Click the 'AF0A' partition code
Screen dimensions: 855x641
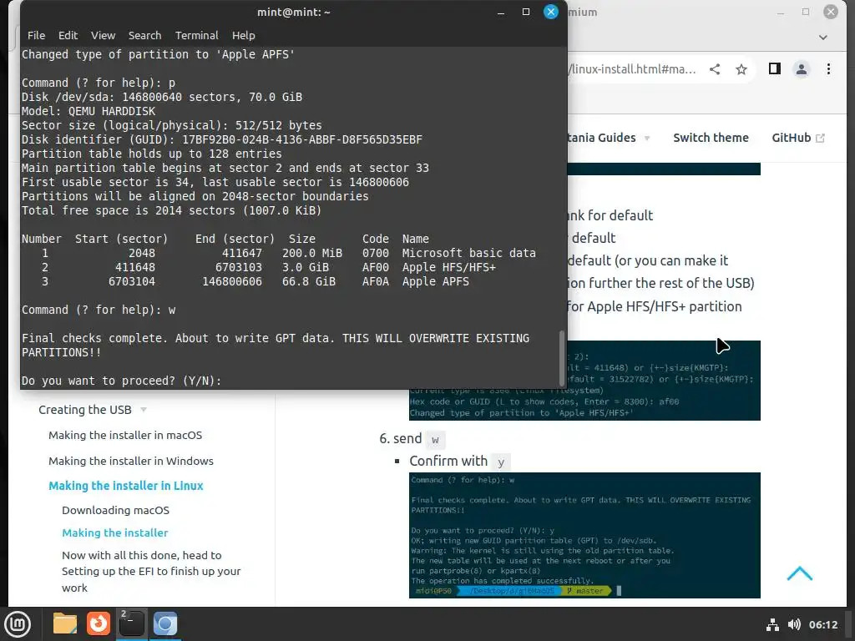[376, 281]
